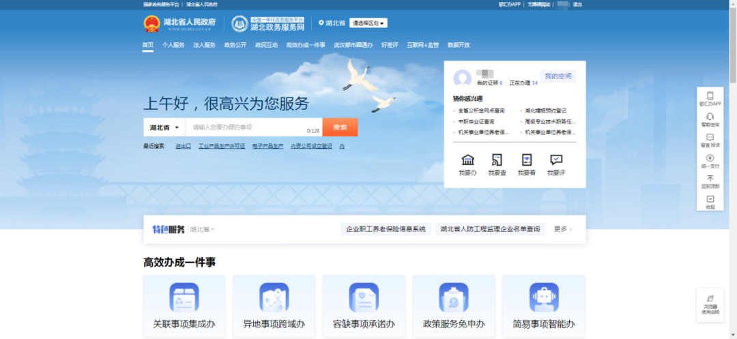Open recent search 内资公司设立登记
737x339 pixels.
click(311, 146)
